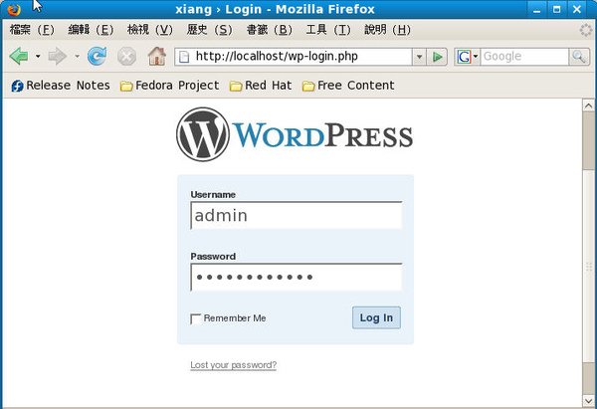Click the scrollbar up arrow

pos(588,105)
